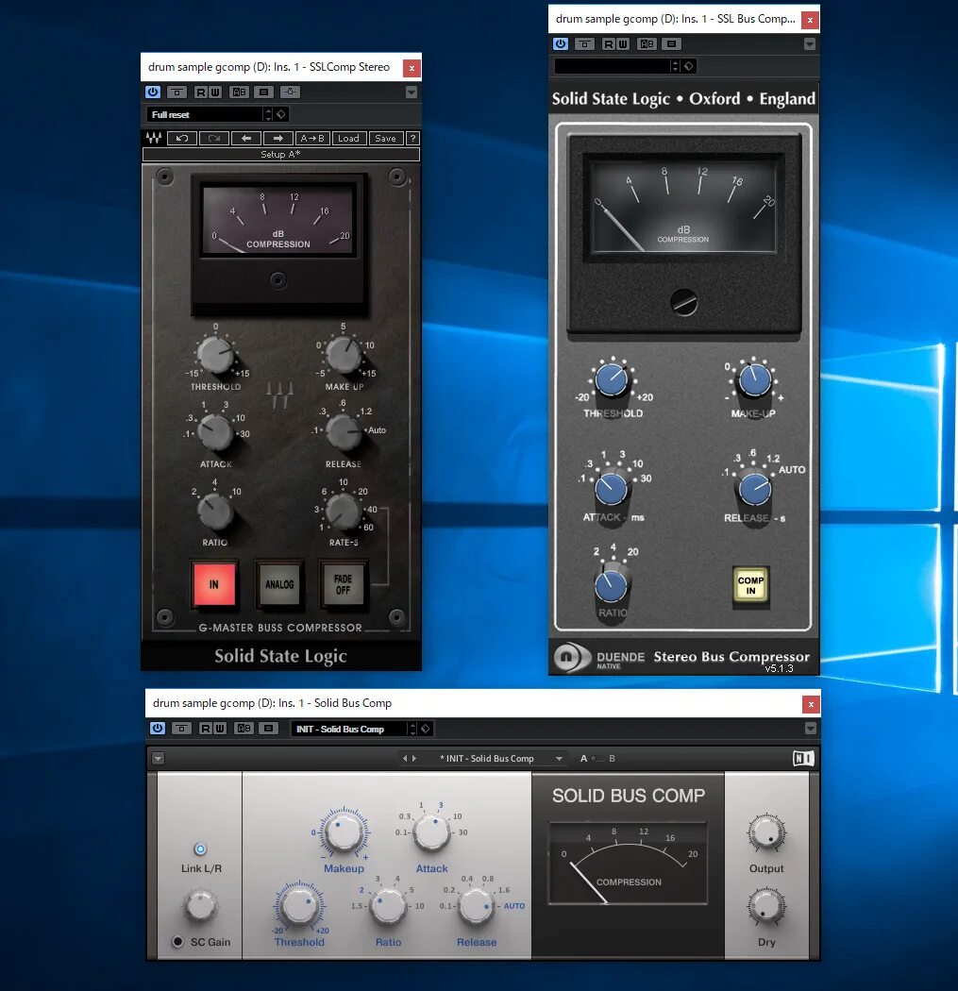Click the Makeup knob in Solid Bus Comp
The height and width of the screenshot is (991, 958).
(x=344, y=832)
